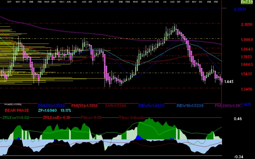
Task: Click the PM(20)=1.5522 moving average readout
Action: pos(51,106)
